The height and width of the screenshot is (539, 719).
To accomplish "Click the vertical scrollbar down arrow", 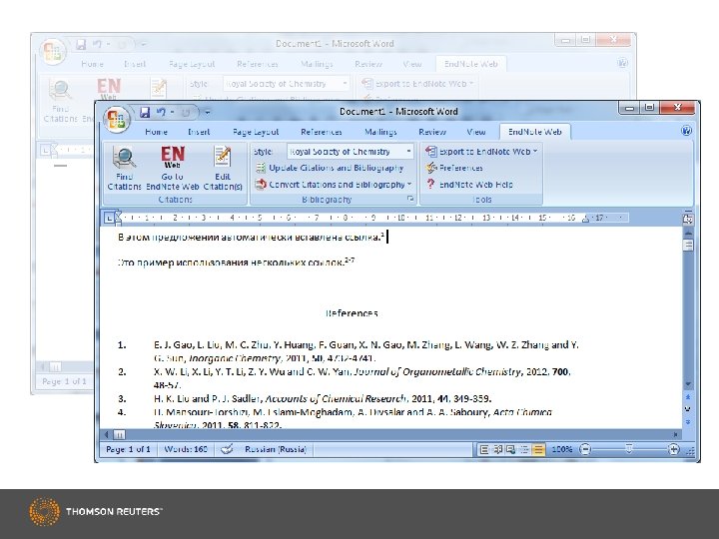I will (x=688, y=384).
